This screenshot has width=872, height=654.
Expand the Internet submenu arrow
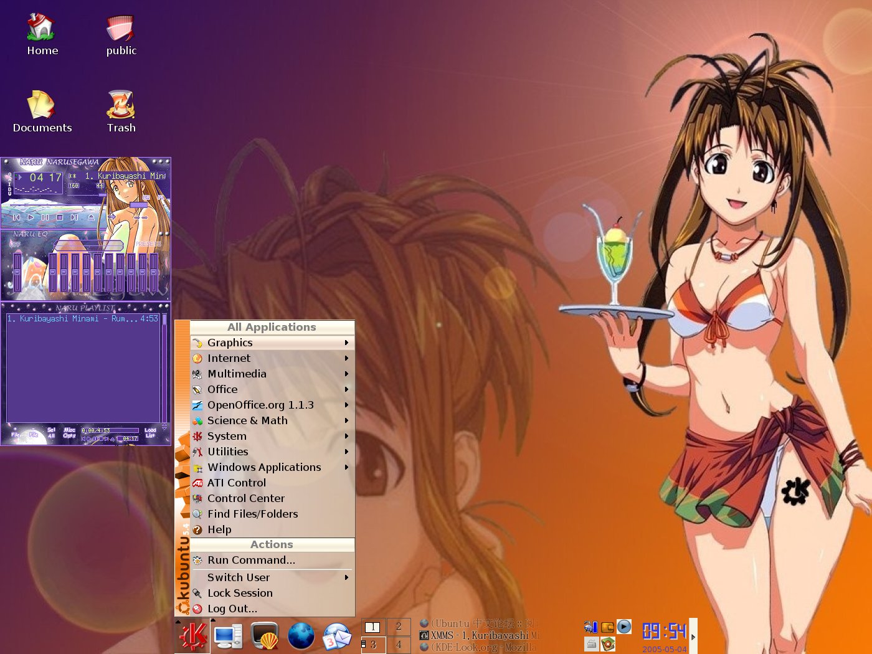click(x=347, y=358)
